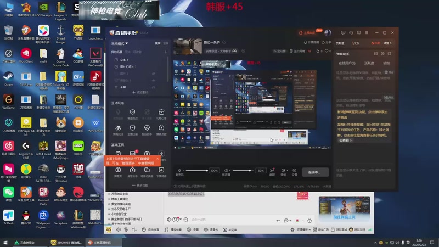Mute the 麦克风 microphone icon
This screenshot has width=439, height=247.
pyautogui.click(x=179, y=170)
